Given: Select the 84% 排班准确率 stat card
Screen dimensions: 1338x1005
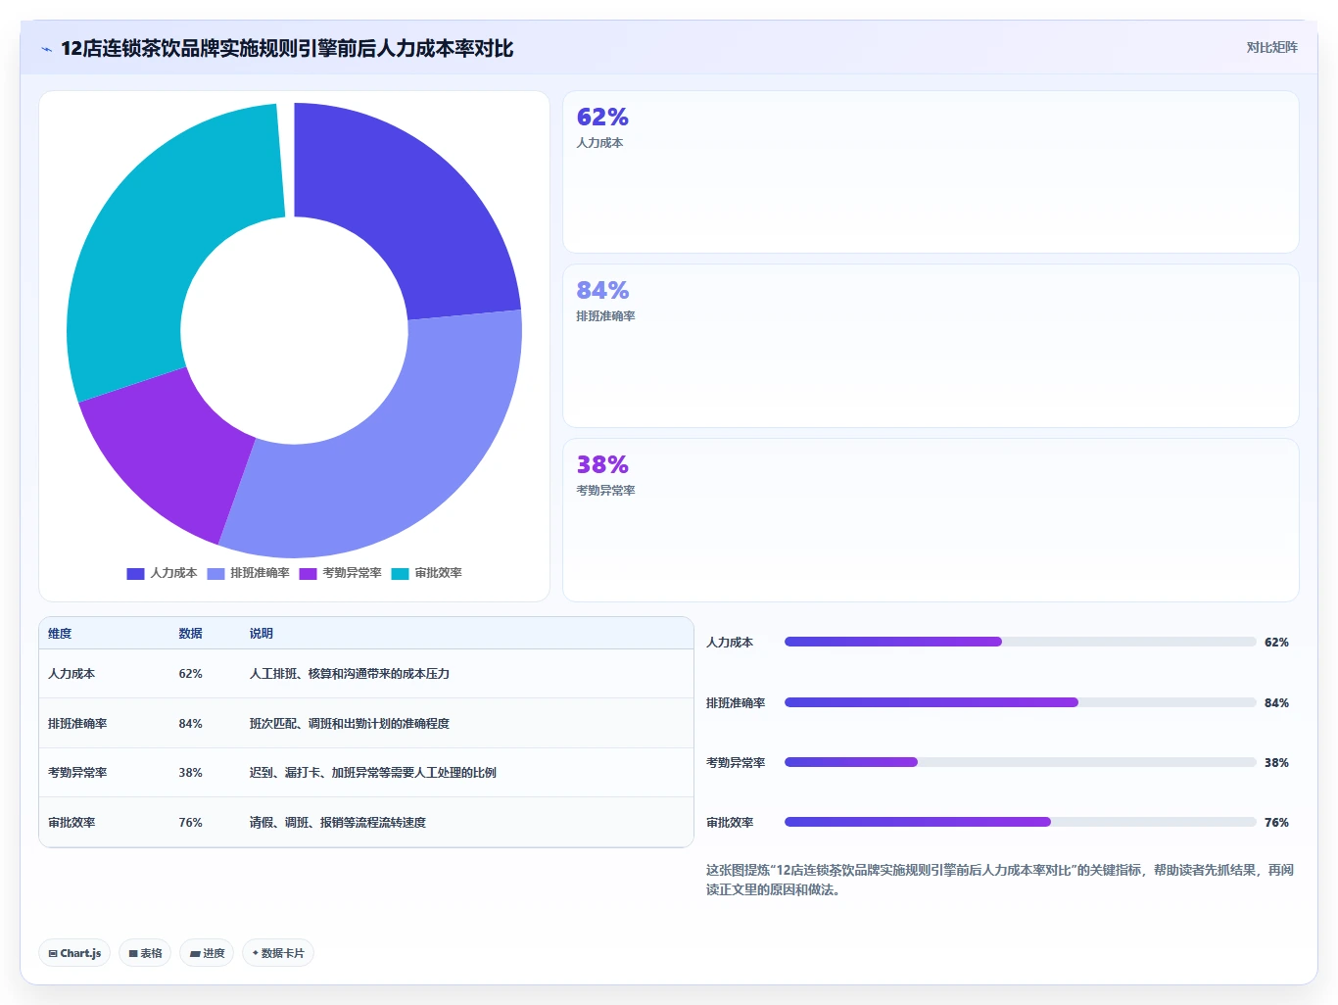Looking at the screenshot, I should (931, 346).
